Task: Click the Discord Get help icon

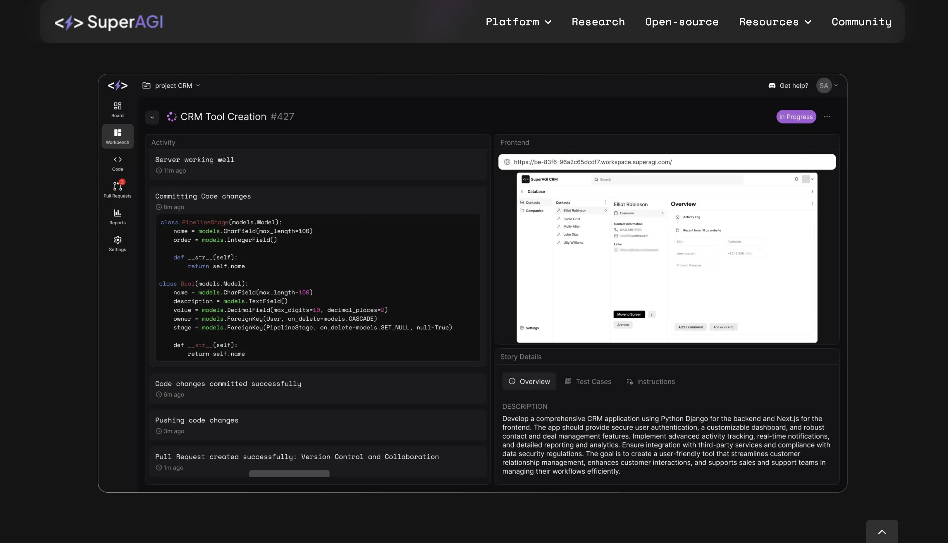Action: pyautogui.click(x=772, y=86)
